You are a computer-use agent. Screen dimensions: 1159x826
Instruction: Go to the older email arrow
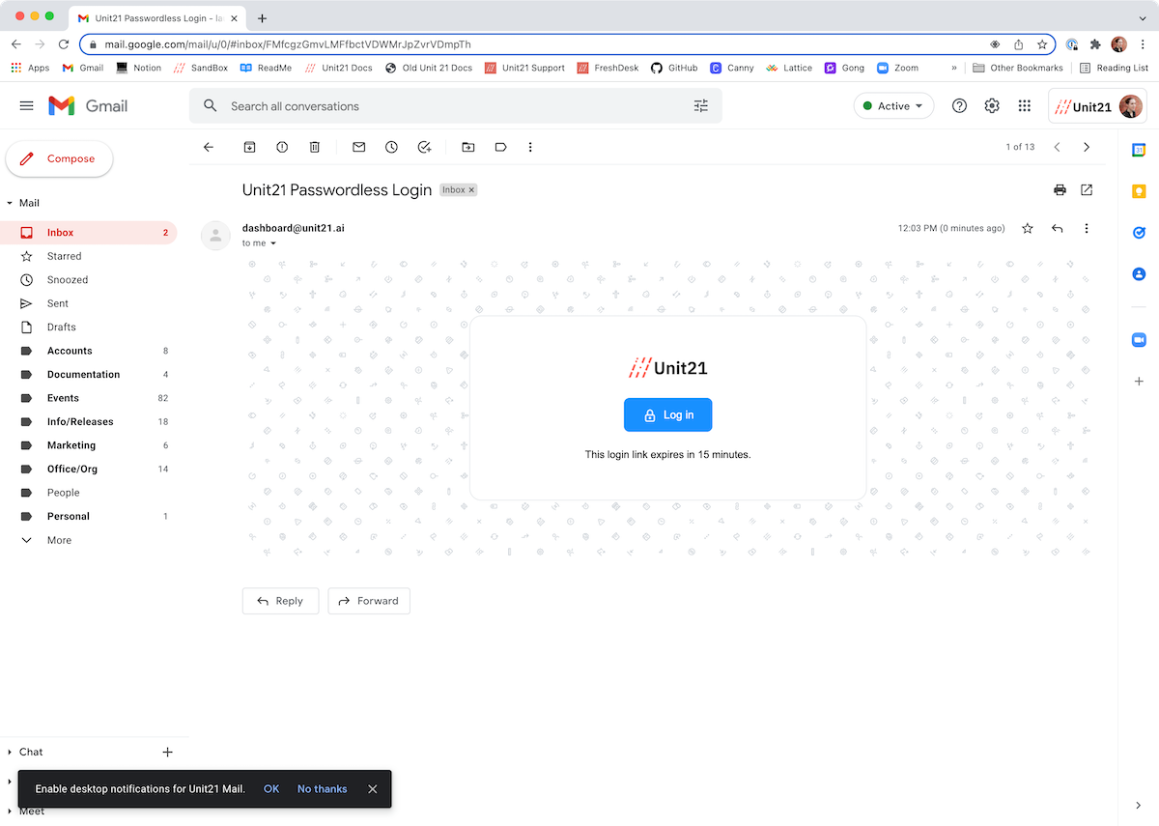1087,147
